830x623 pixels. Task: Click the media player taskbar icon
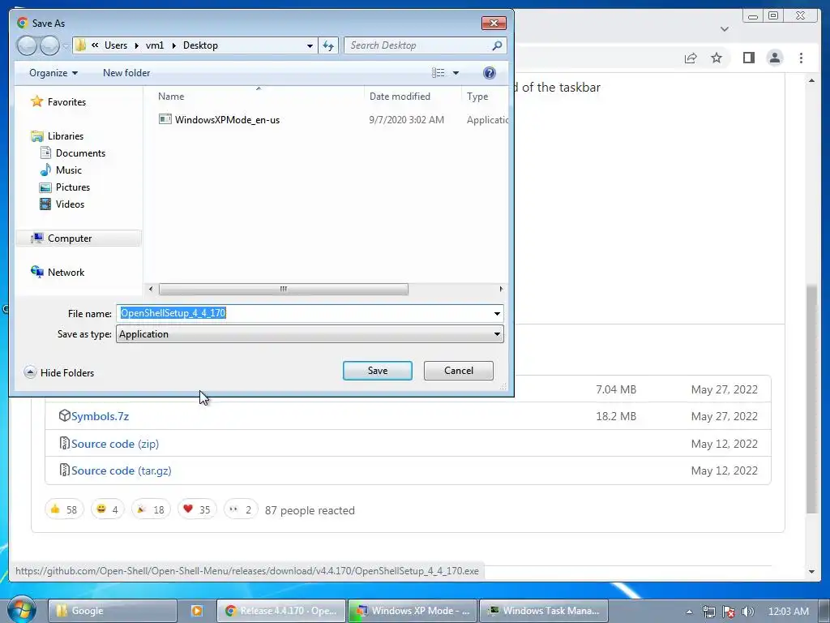196,610
